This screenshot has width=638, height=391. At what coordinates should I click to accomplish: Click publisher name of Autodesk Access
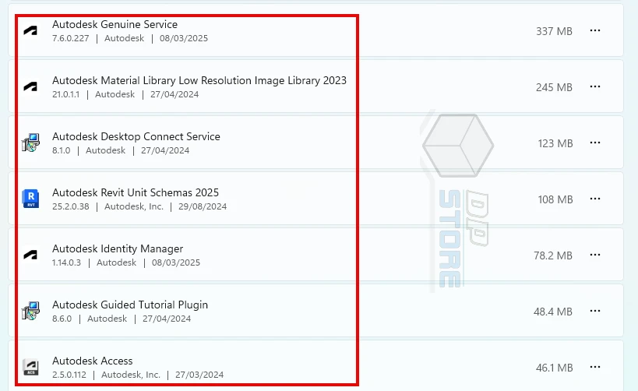pyautogui.click(x=131, y=375)
